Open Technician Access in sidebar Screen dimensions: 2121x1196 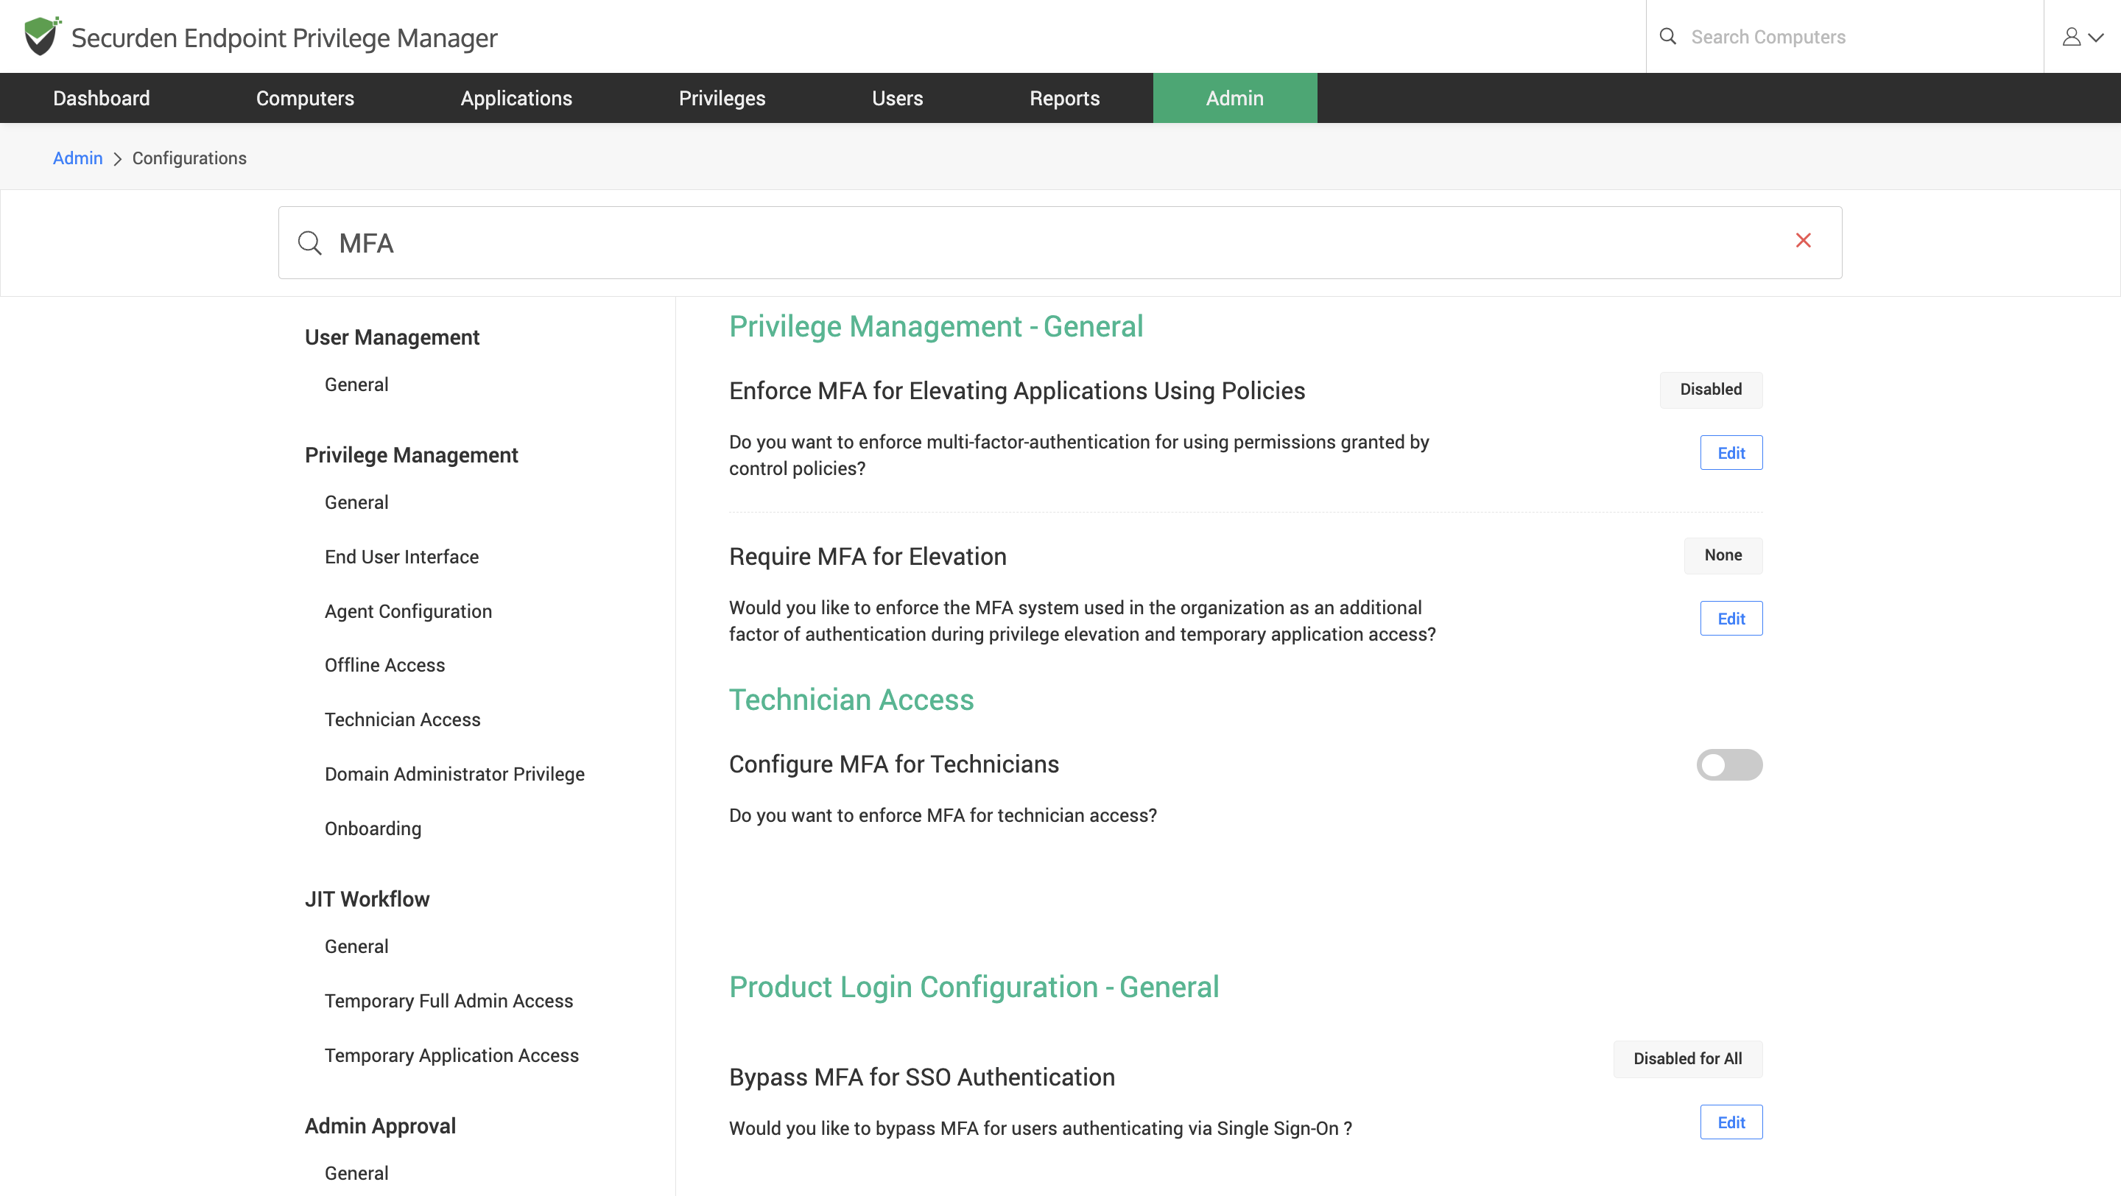coord(403,720)
